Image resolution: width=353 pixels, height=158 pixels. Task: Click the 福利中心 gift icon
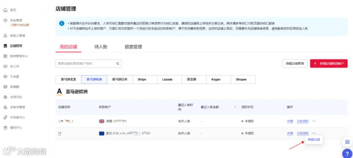[x=5, y=128]
